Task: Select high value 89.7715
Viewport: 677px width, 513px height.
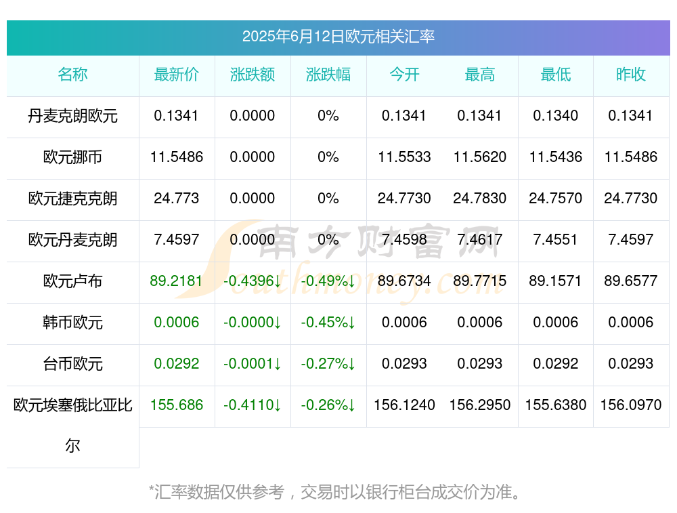Action: pyautogui.click(x=480, y=281)
